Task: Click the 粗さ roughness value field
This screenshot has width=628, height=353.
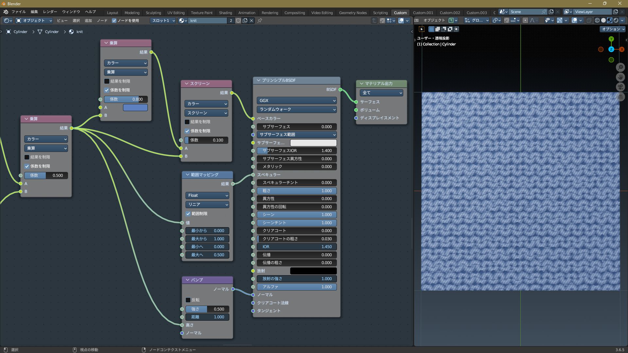Action: (x=297, y=191)
